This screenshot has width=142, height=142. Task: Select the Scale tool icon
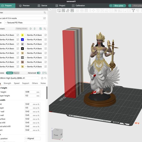pyautogui.click(x=102, y=10)
